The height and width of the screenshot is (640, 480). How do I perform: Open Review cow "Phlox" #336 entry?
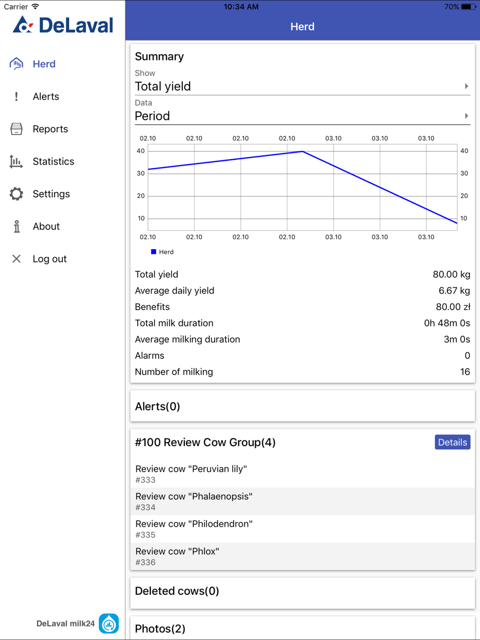pos(302,557)
